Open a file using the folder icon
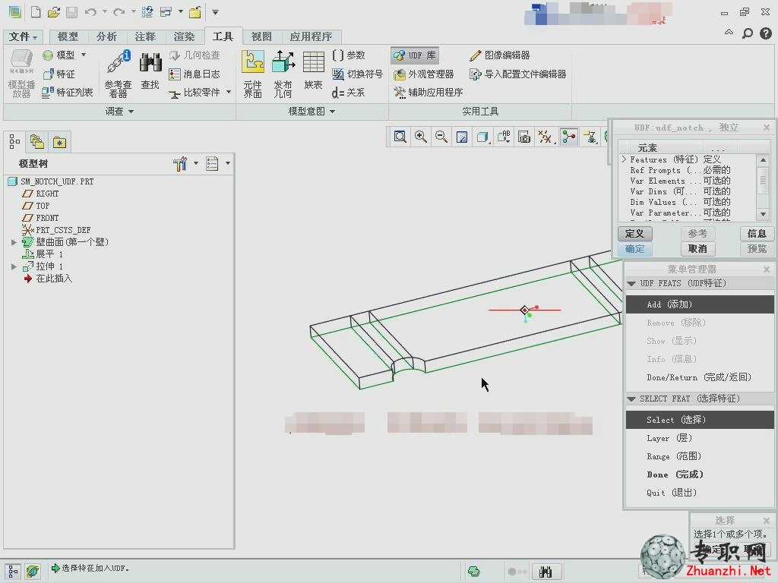The height and width of the screenshot is (583, 778). 54,12
